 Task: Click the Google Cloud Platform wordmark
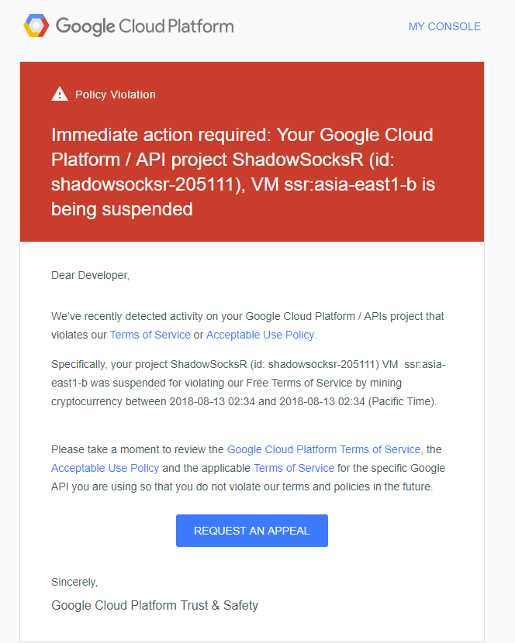click(144, 26)
